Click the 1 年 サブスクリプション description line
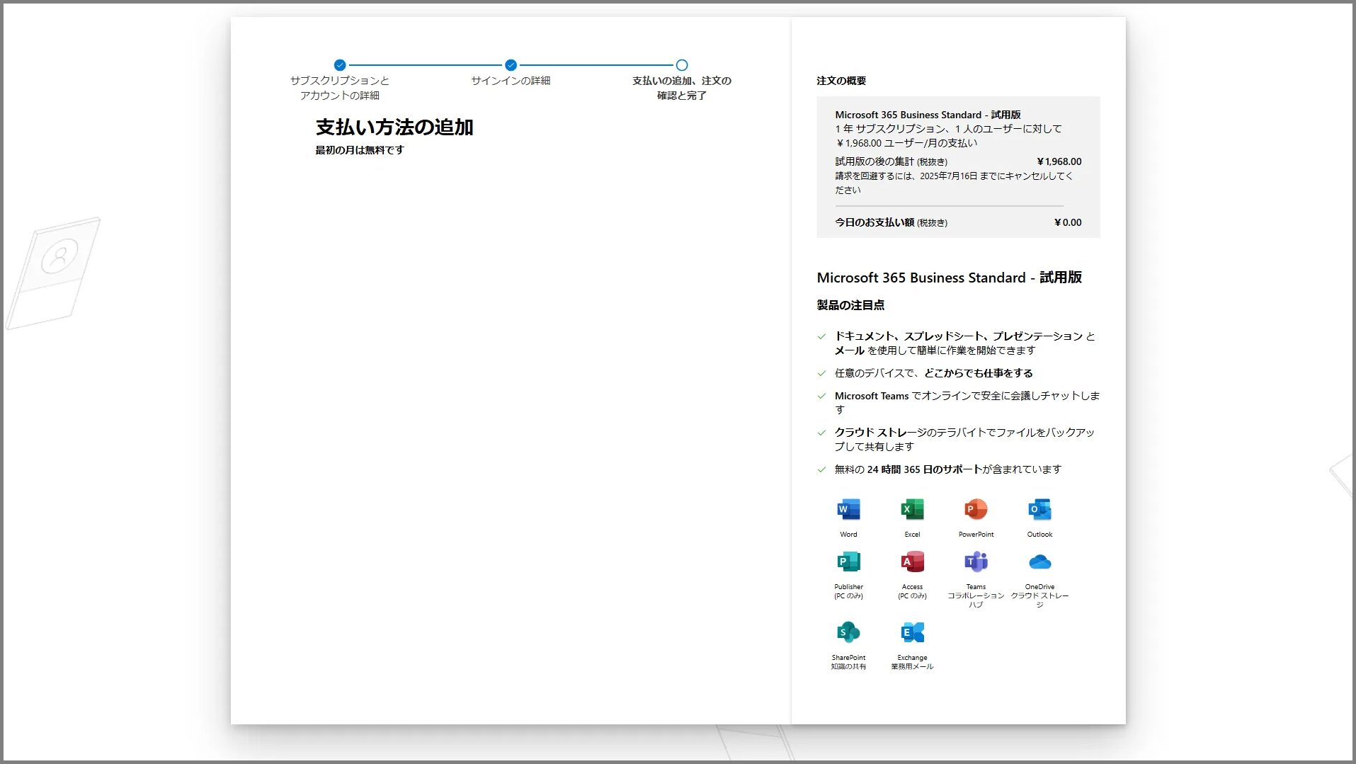The height and width of the screenshot is (764, 1356). click(948, 129)
